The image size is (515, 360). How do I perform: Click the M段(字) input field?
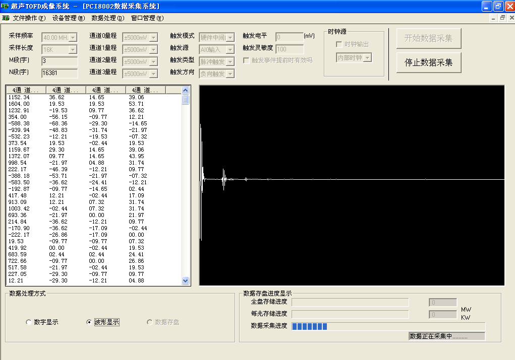(60, 61)
